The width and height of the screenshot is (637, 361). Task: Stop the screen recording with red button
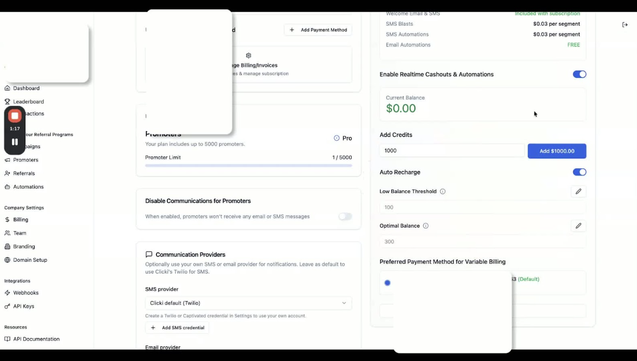(x=15, y=116)
